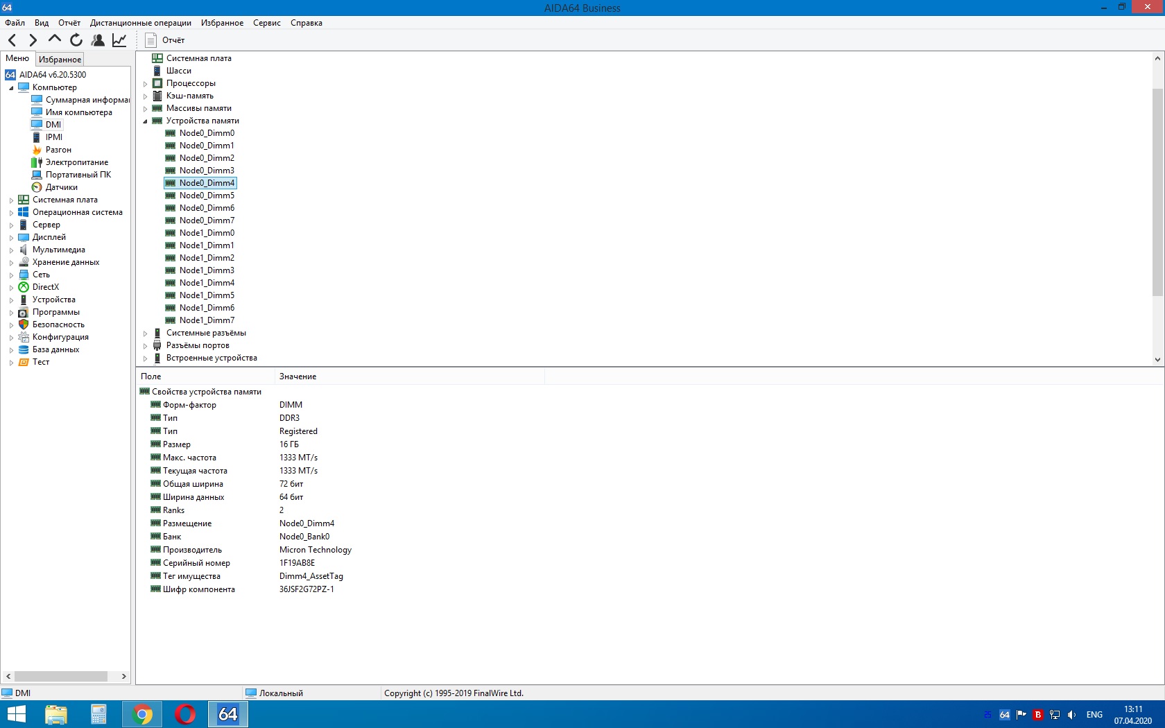Click the DirectX Xbox icon
The width and height of the screenshot is (1165, 728).
point(24,287)
